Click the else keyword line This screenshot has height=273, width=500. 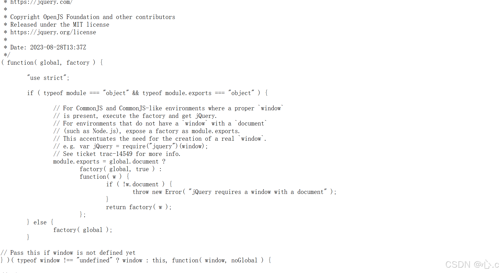40,222
